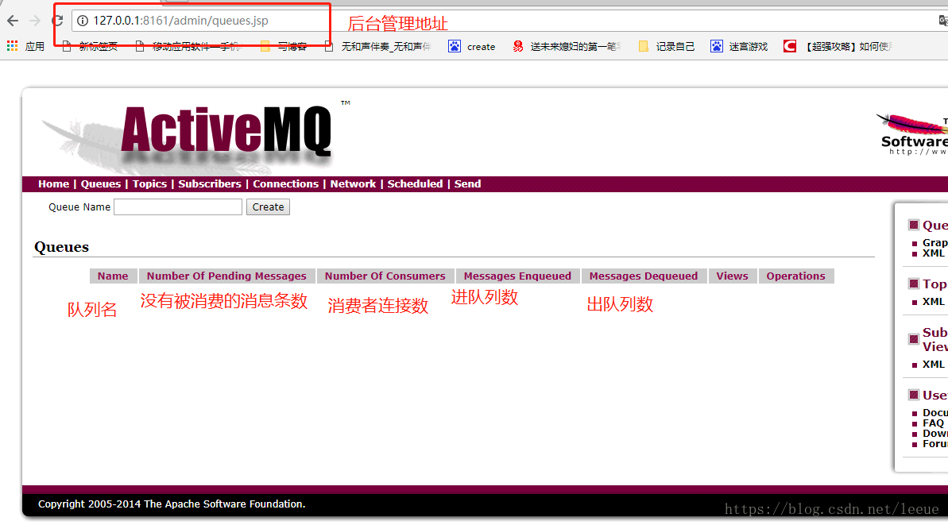The height and width of the screenshot is (525, 948).
Task: Open the 记录自己 bookmark folder
Action: pos(666,47)
